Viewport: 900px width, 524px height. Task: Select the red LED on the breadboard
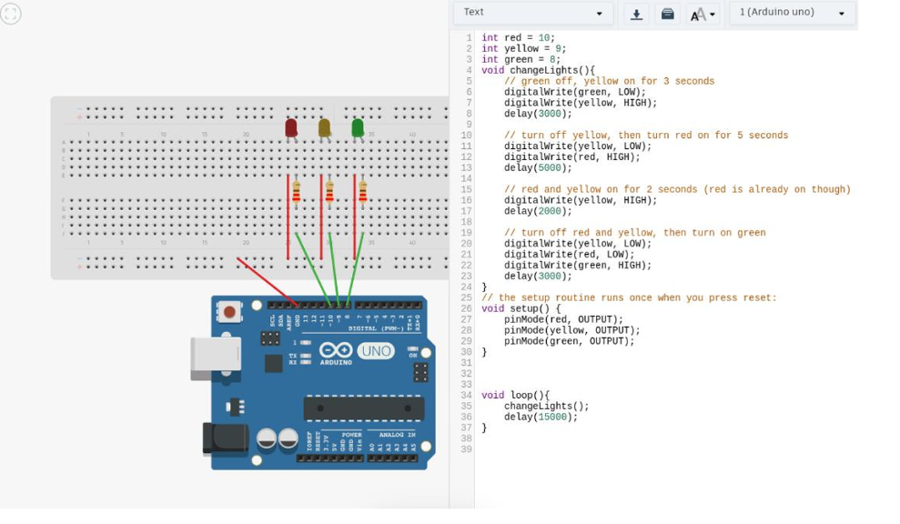pos(291,130)
